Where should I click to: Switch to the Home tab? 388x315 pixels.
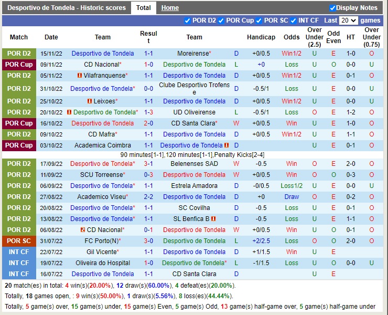coord(170,8)
